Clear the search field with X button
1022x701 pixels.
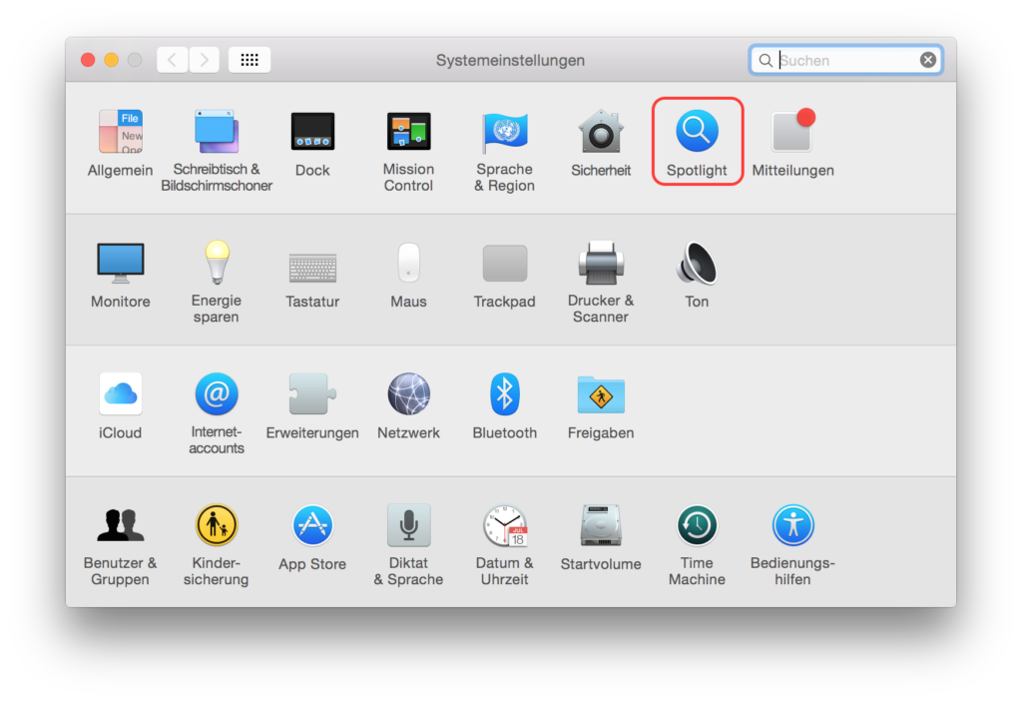(x=928, y=60)
